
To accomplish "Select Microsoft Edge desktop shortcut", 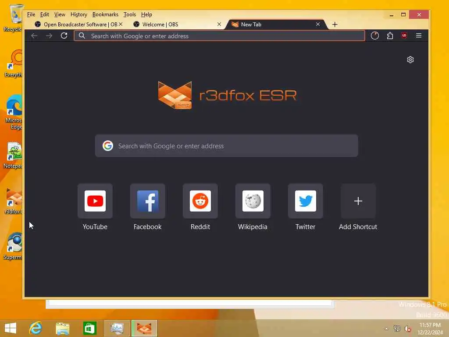I will coord(14,112).
